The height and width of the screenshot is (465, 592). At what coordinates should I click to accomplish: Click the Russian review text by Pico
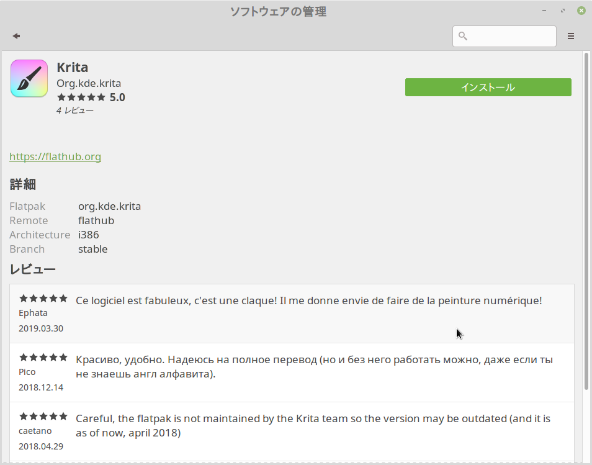coord(314,367)
